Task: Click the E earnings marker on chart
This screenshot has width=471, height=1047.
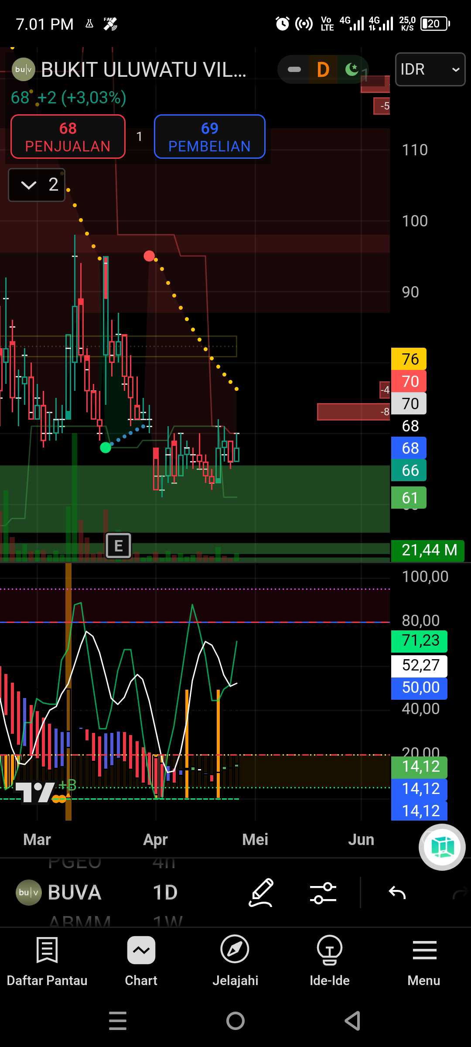Action: (x=118, y=546)
